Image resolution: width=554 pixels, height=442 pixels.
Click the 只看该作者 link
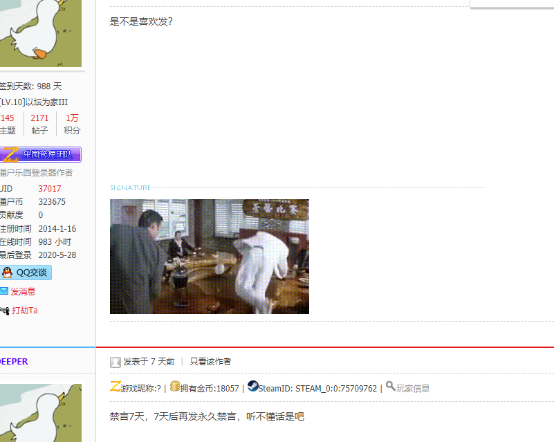pyautogui.click(x=211, y=361)
